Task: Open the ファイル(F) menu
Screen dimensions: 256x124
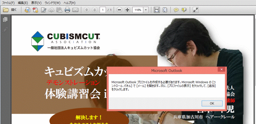Action: pos(8,3)
